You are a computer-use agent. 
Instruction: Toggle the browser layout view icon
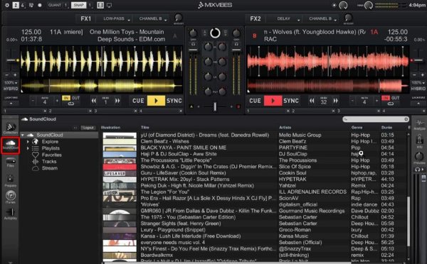click(100, 5)
